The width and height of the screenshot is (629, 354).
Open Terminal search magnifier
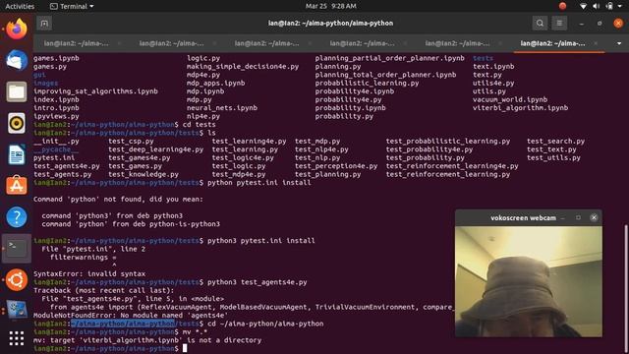coord(540,24)
